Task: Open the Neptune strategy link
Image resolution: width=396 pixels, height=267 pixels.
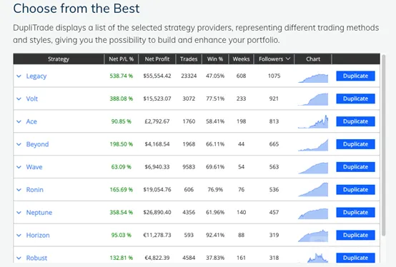Action: (39, 213)
